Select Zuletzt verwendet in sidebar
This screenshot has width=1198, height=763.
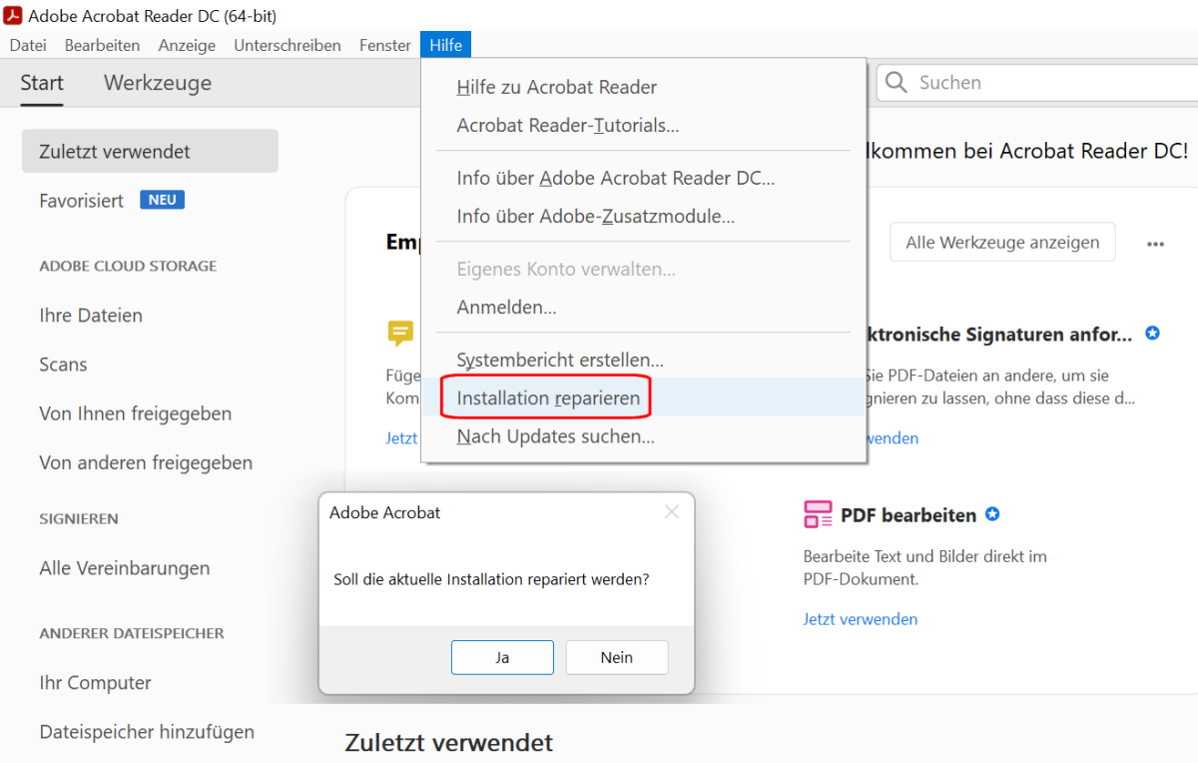tap(150, 152)
